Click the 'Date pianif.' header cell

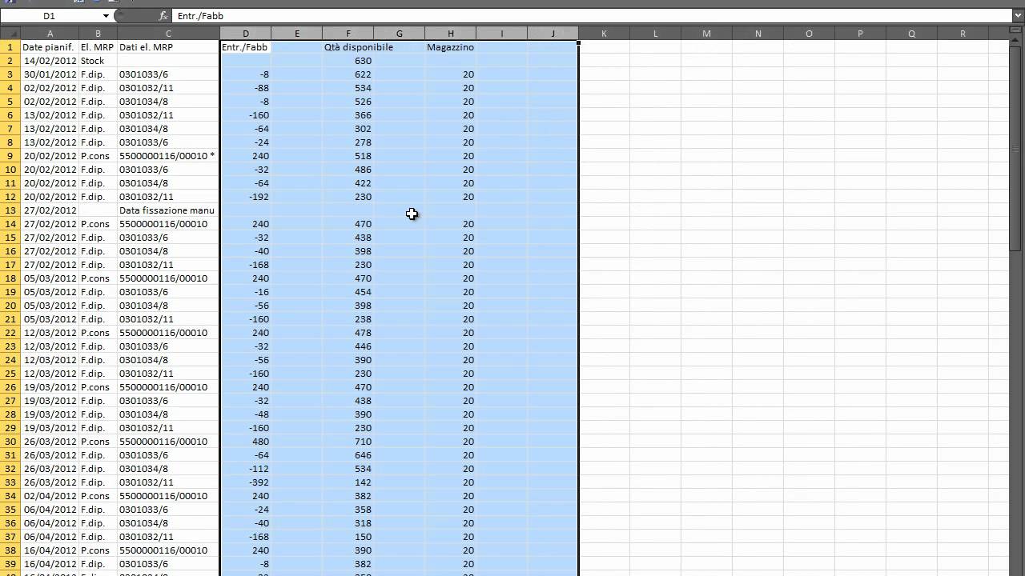point(50,47)
